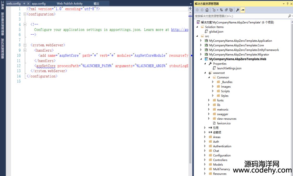Viewport: 293px width, 176px height.
Task: Click the split editor icon above scrollbar
Action: pos(190,9)
